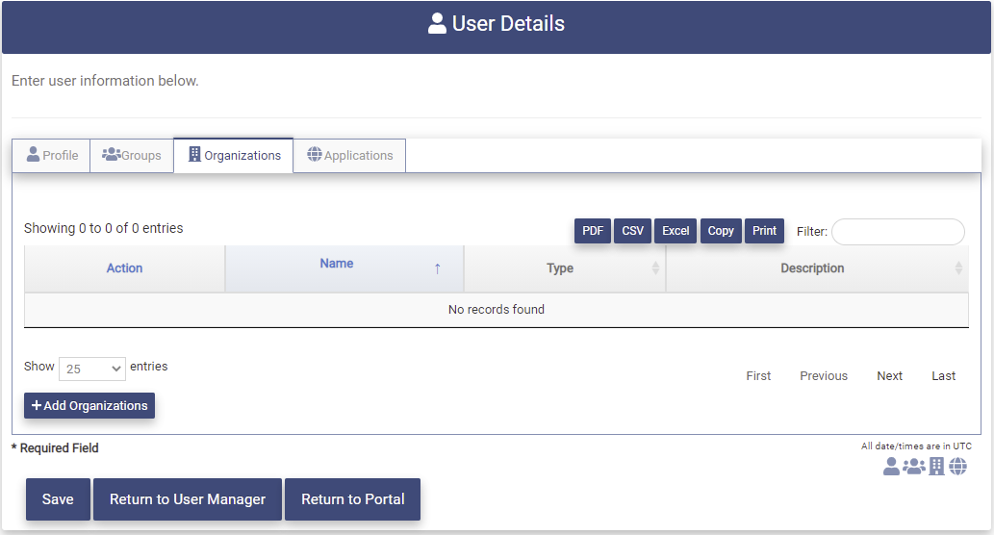Return to User Manager
Image resolution: width=994 pixels, height=535 pixels.
(188, 499)
